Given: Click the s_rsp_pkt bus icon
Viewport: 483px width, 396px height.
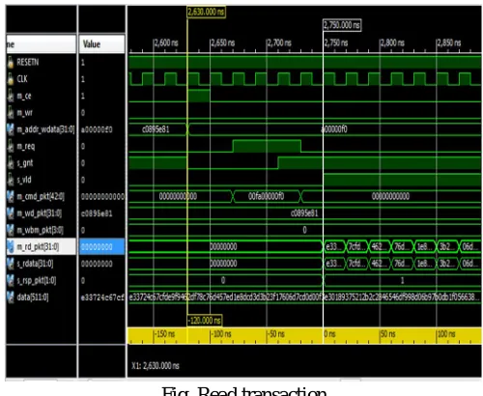Looking at the screenshot, I should [x=11, y=280].
